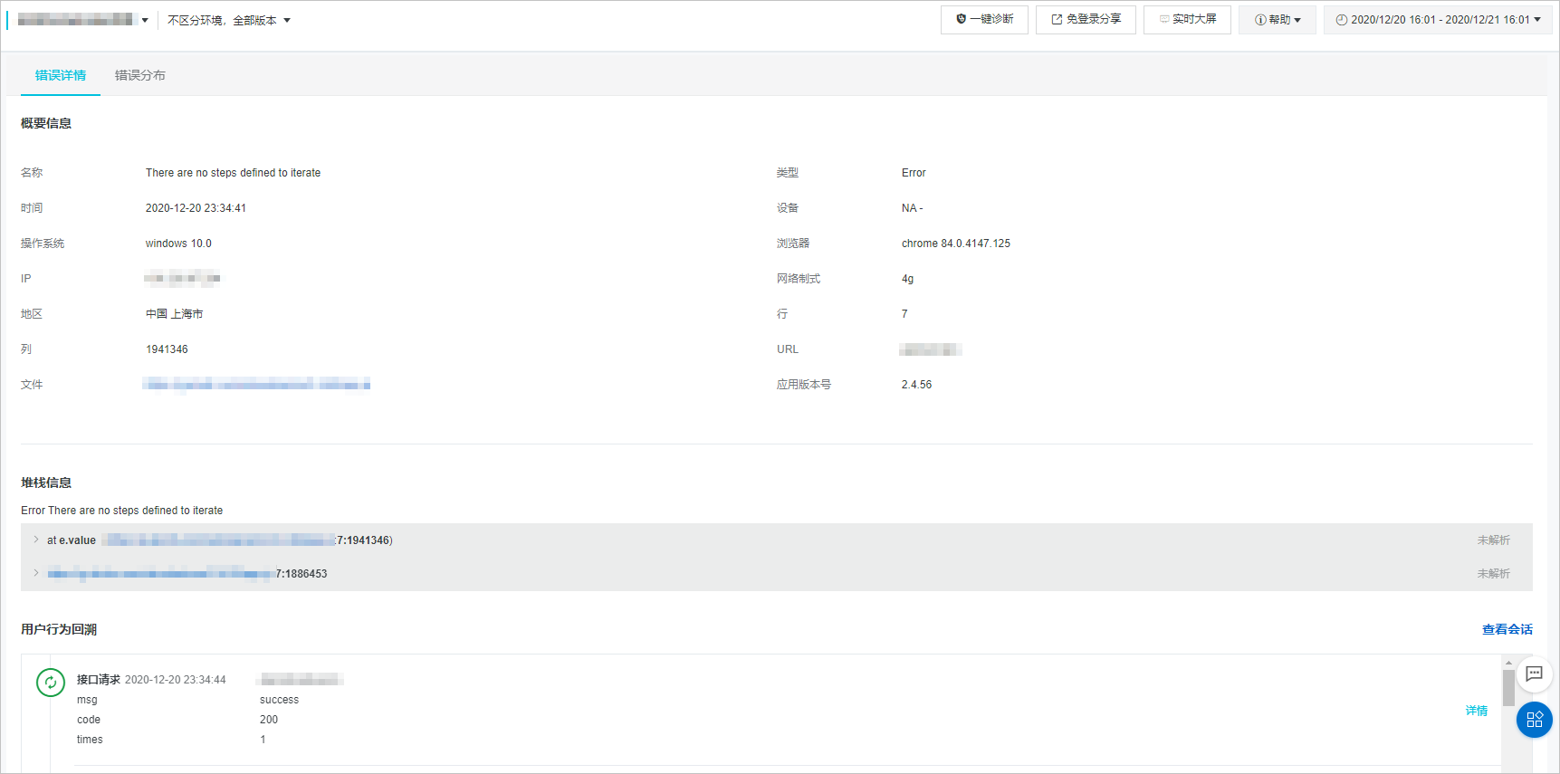This screenshot has width=1560, height=774.
Task: Open the 查看会话 link
Action: [1507, 629]
